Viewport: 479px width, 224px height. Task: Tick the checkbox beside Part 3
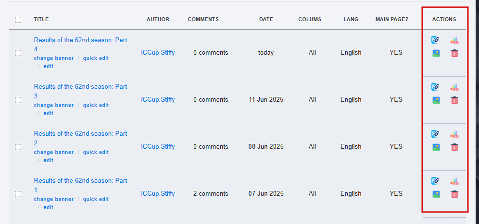pos(18,100)
